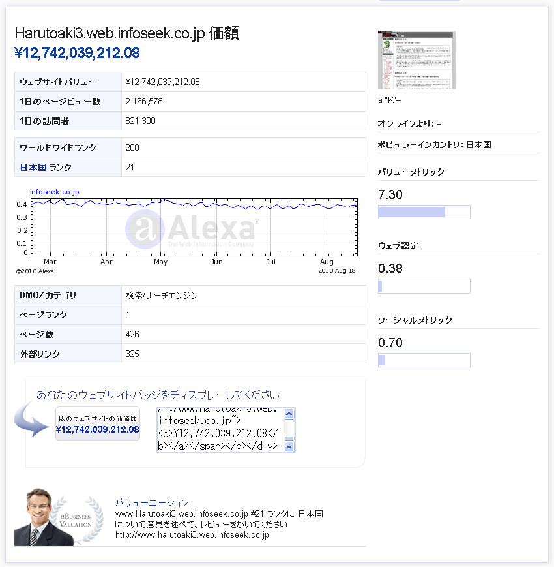Click the eBusiness Valuation man image

pos(59,517)
